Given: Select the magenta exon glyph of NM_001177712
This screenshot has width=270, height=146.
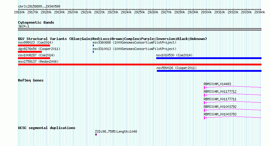Looking at the screenshot, I should pos(204,95).
